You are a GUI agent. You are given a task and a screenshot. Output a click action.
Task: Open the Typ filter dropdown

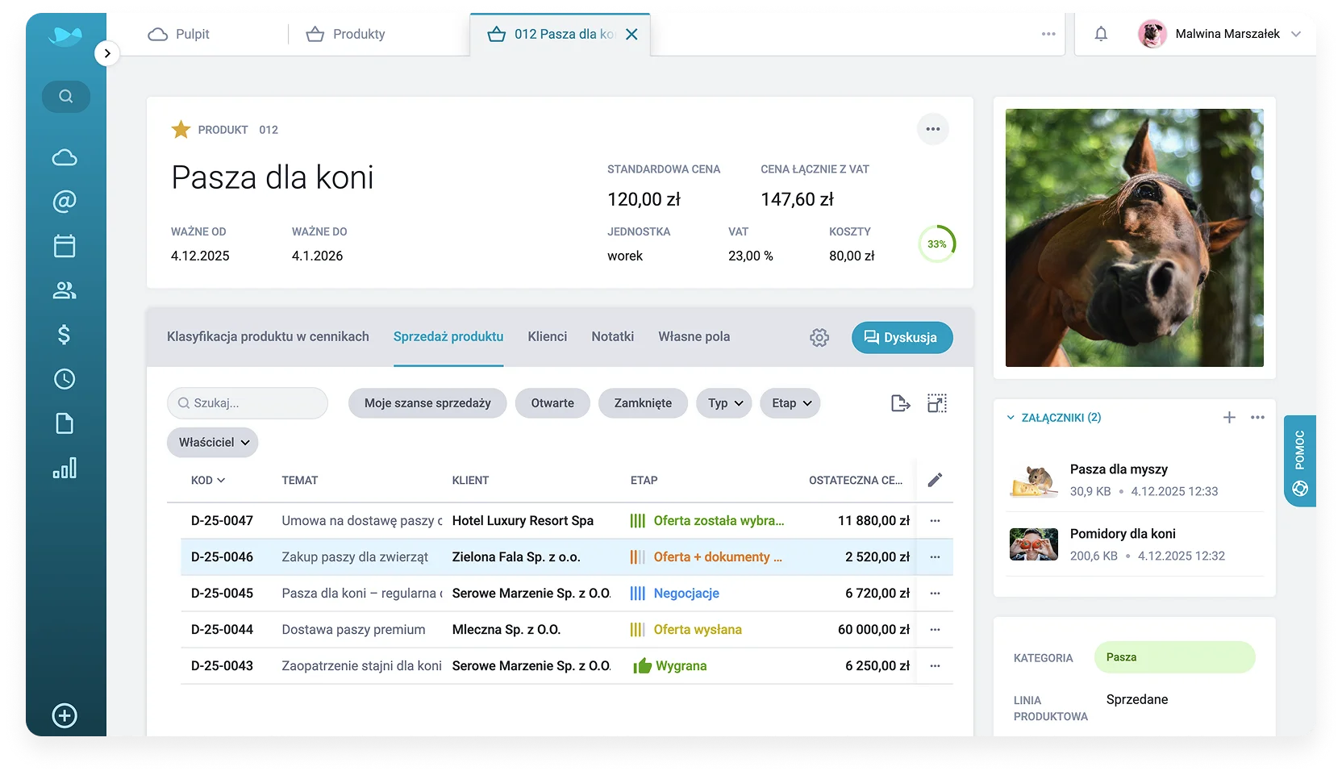[x=724, y=403]
